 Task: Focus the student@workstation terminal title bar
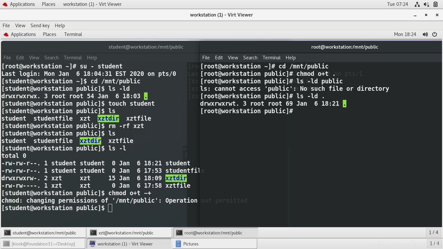(100, 47)
